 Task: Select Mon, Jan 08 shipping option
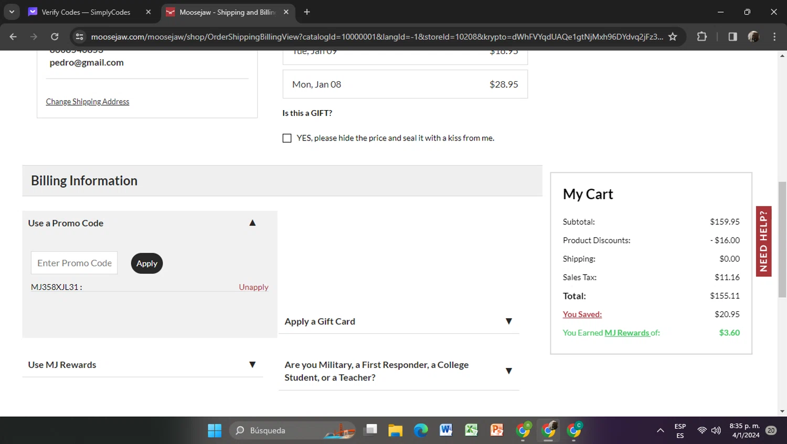[x=405, y=84]
